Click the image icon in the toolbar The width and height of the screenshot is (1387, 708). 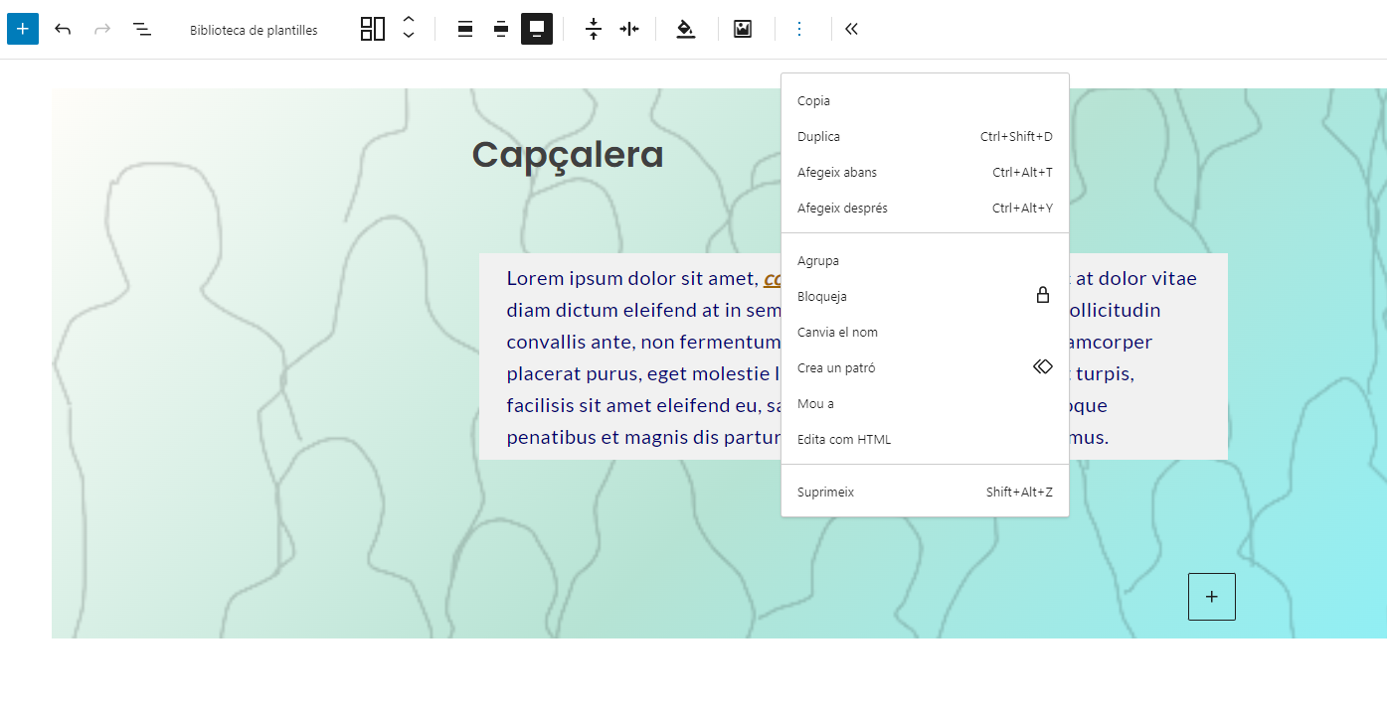pos(743,29)
